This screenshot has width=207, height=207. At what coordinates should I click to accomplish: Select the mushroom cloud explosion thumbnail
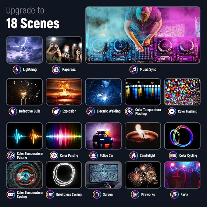(64, 92)
